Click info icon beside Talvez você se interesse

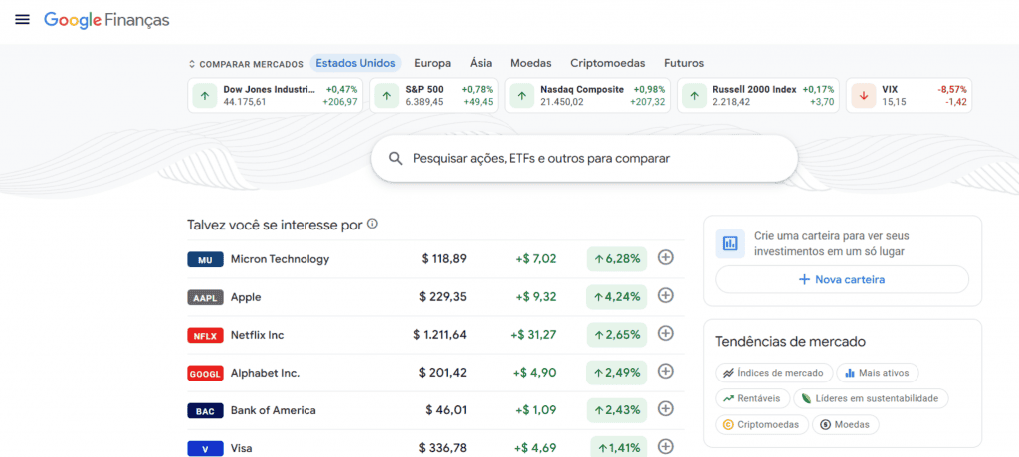372,224
